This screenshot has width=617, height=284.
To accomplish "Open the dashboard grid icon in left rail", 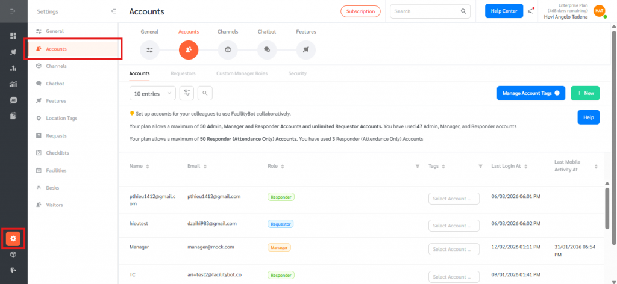I will (x=13, y=36).
